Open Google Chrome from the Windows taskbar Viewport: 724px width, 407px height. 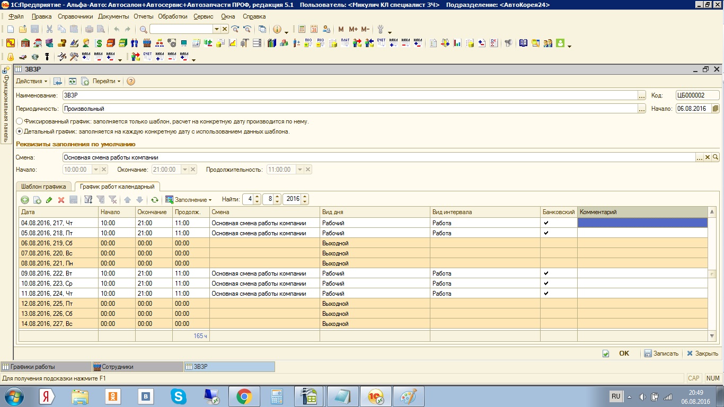point(244,396)
